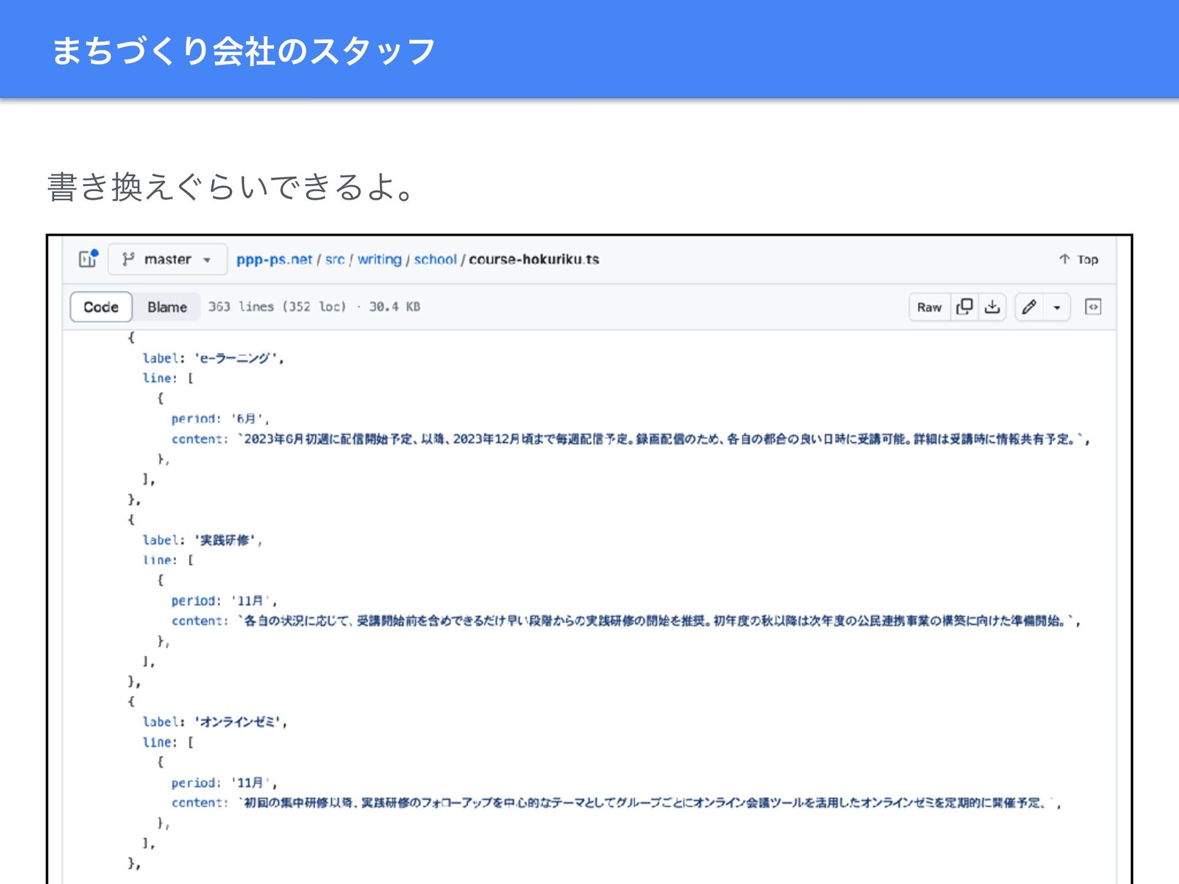1179x884 pixels.
Task: Click the content line starting 各自の状況
Action: click(626, 621)
